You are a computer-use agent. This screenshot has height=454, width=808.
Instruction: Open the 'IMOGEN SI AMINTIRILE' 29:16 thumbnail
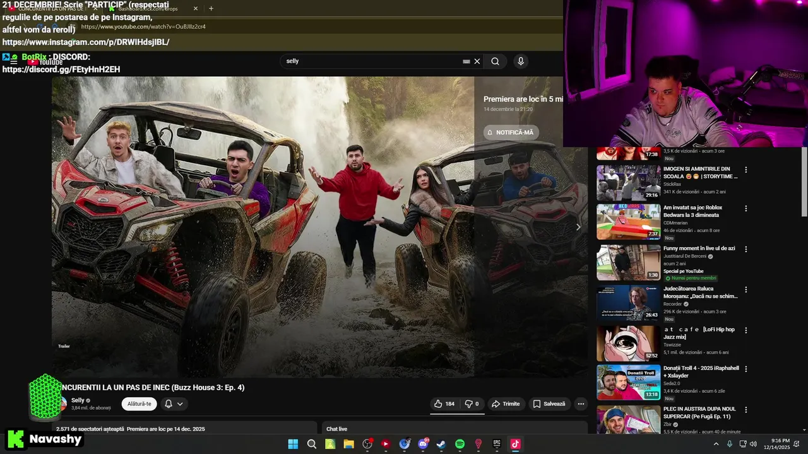coord(629,183)
